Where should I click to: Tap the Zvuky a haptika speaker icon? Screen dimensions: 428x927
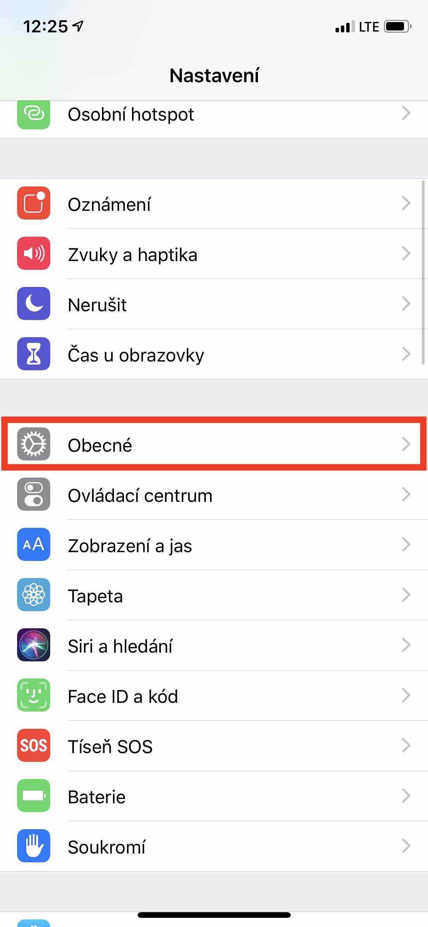pyautogui.click(x=33, y=253)
